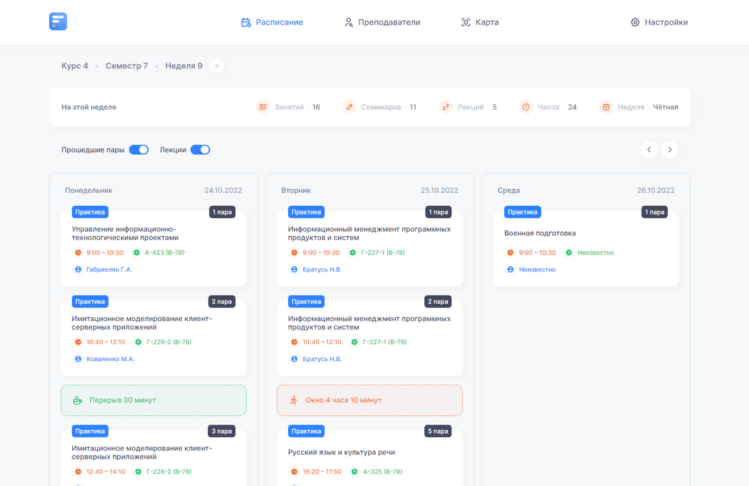Image resolution: width=749 pixels, height=486 pixels.
Task: Click the location icon beside А-423 (В-78)
Action: click(137, 253)
